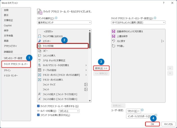Viewport: 177px width, 128px height.
Task: Click the 自動保存のオン/オフ切り替え icon
Action: [113, 31]
